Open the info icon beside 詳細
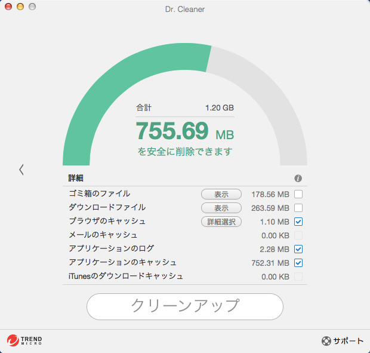The width and height of the screenshot is (370, 353). pyautogui.click(x=298, y=178)
